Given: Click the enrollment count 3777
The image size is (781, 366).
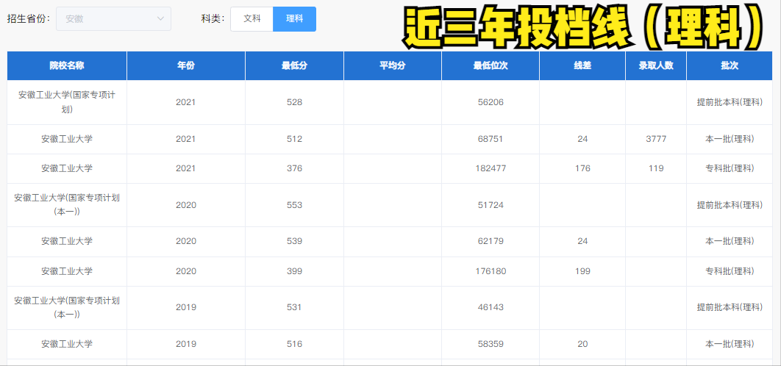Looking at the screenshot, I should point(656,139).
